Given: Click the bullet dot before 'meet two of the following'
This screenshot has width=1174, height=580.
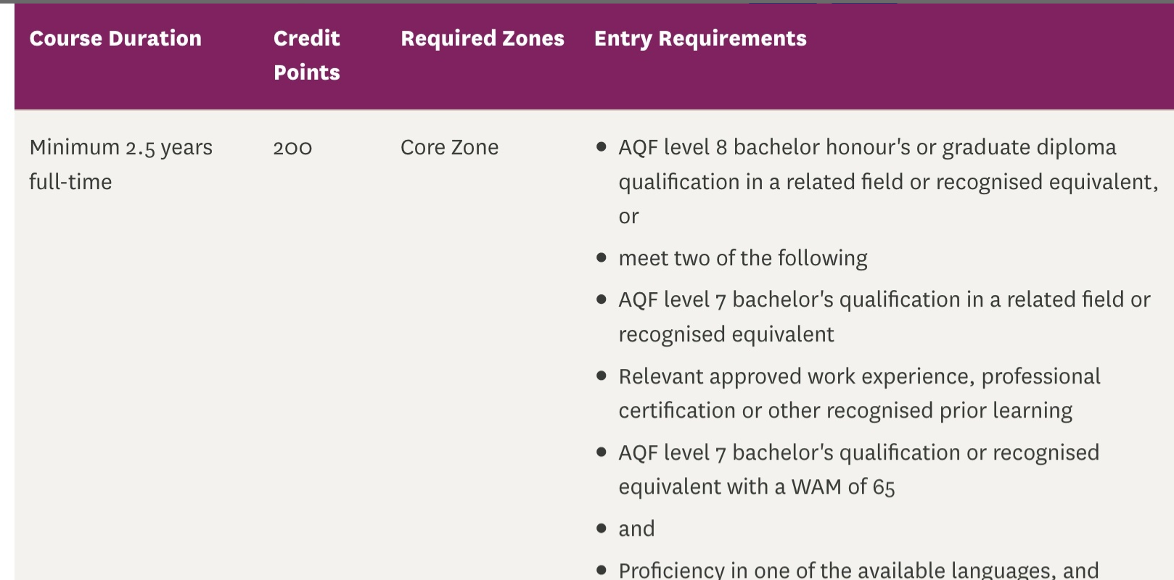Looking at the screenshot, I should (x=601, y=257).
